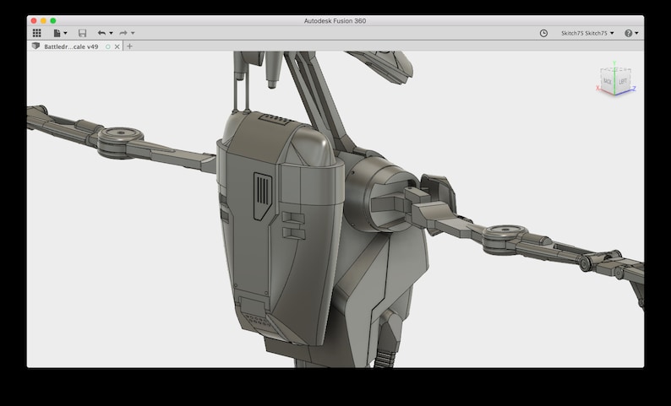The height and width of the screenshot is (406, 671).
Task: Add a new design tab with plus
Action: click(x=129, y=46)
